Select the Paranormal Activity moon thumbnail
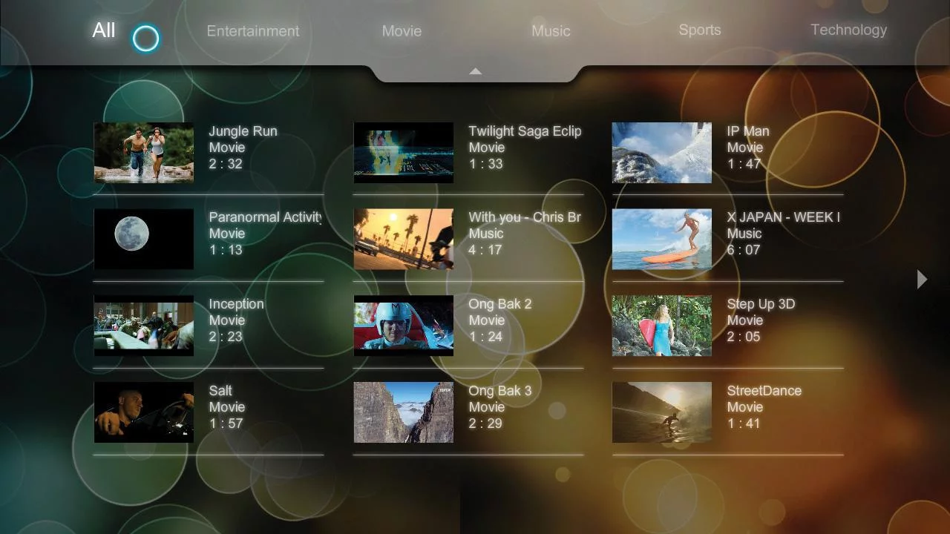 [143, 239]
